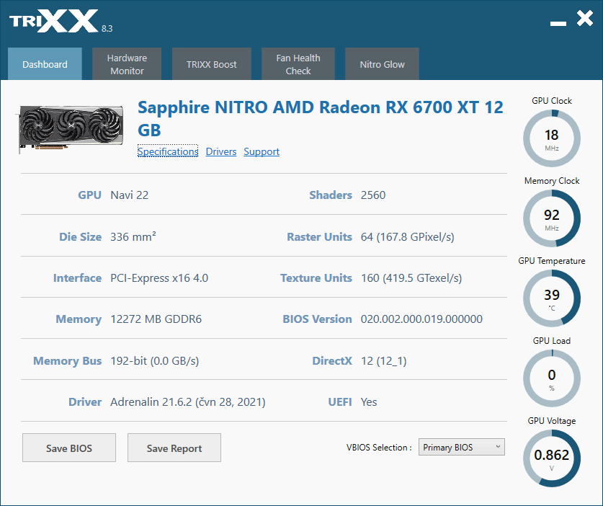Click the Memory Clock gauge
This screenshot has width=603, height=506.
(x=551, y=218)
